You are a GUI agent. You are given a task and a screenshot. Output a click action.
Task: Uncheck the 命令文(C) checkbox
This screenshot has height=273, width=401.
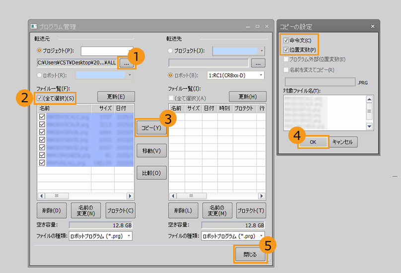point(285,40)
